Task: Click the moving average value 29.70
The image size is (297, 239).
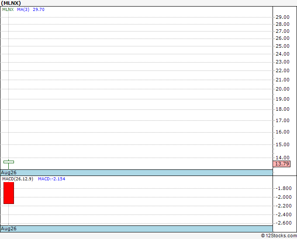Action: (38, 10)
